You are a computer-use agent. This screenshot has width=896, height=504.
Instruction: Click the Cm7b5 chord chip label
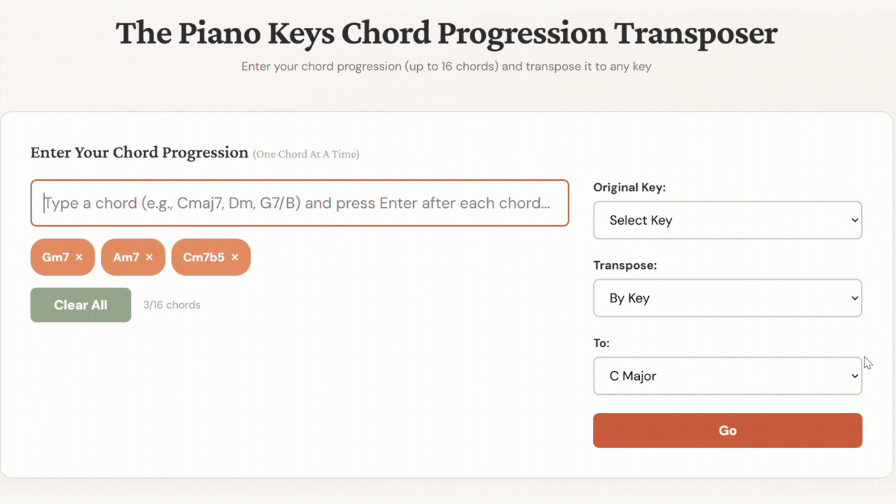pyautogui.click(x=204, y=258)
